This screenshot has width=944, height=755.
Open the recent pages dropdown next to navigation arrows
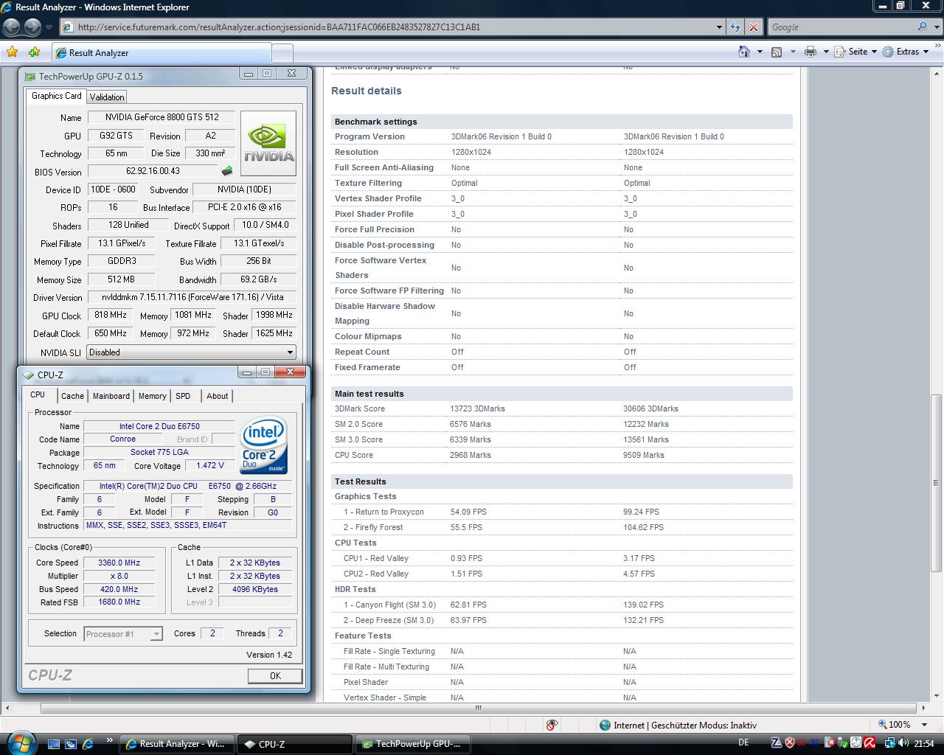(49, 27)
